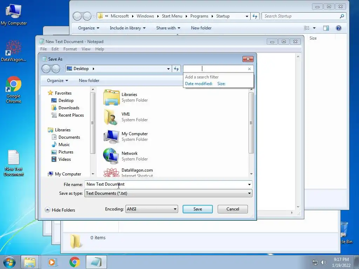Open Notepad Edit menu
The height and width of the screenshot is (269, 359).
(55, 49)
